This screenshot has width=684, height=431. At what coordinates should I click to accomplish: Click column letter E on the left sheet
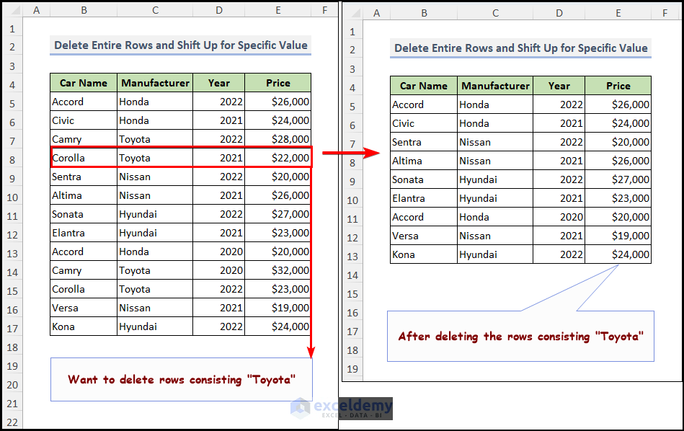(x=277, y=10)
